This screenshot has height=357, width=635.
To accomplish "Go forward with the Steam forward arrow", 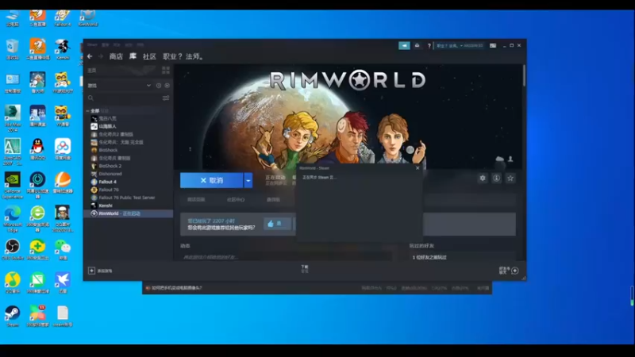I will tap(101, 56).
